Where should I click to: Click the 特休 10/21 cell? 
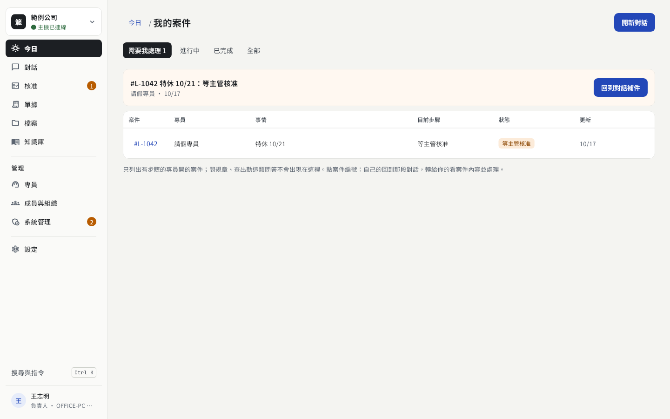point(270,144)
